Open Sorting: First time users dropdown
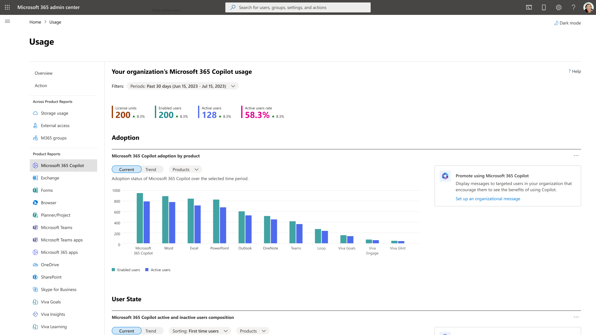The height and width of the screenshot is (335, 596). click(x=200, y=331)
